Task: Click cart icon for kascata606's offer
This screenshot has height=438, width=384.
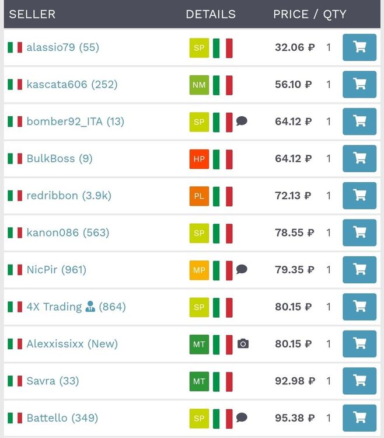Action: point(359,84)
